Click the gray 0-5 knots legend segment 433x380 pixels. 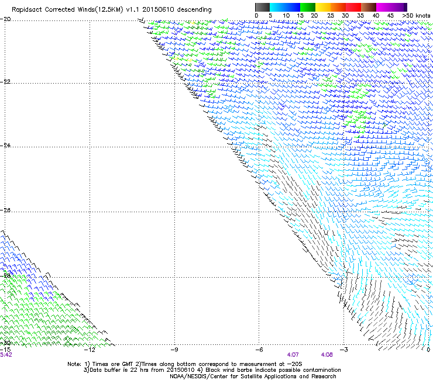coord(262,7)
